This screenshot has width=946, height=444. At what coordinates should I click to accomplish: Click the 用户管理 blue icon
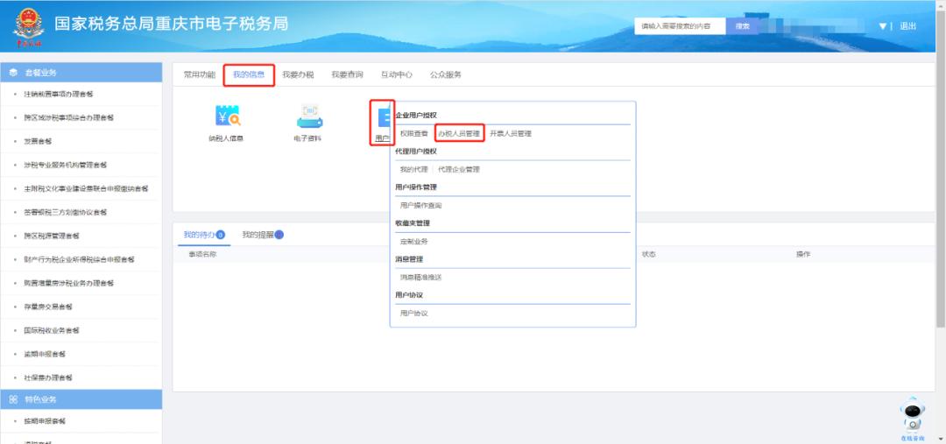382,116
